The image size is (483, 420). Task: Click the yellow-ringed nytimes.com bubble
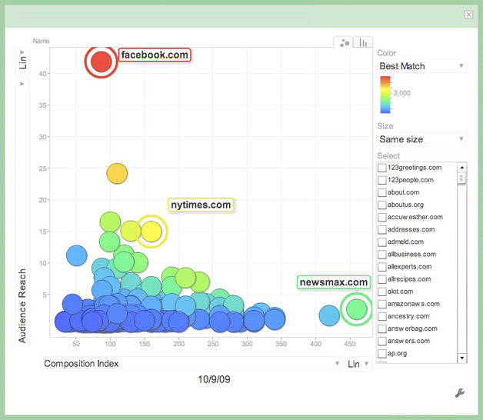[152, 230]
